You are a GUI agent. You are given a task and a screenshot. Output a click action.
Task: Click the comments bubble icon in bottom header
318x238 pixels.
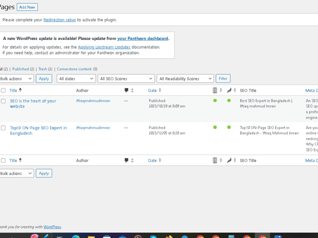click(x=126, y=160)
